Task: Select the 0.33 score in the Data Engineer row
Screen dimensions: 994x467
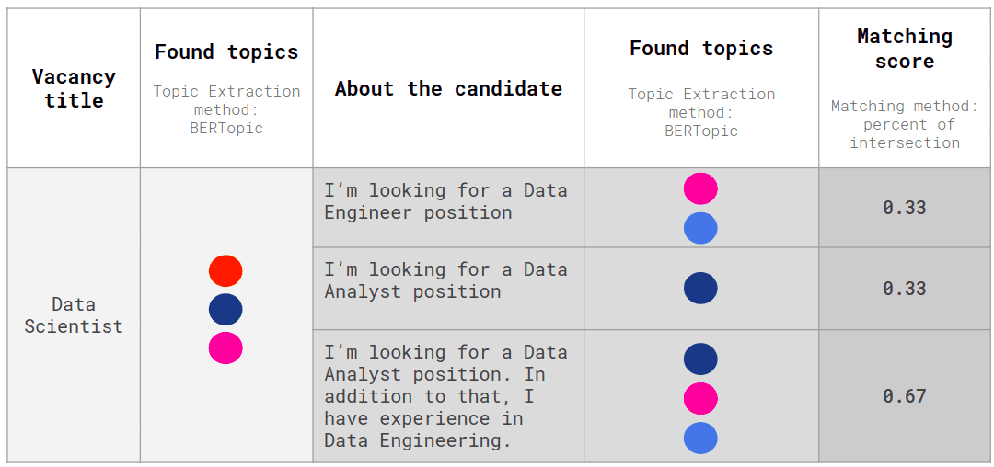Action: 904,208
